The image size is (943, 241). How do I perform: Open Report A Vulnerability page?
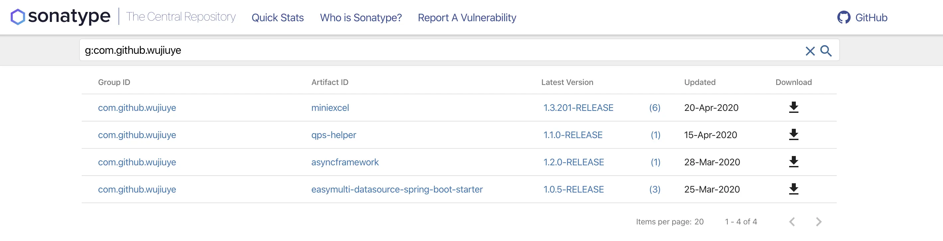467,18
